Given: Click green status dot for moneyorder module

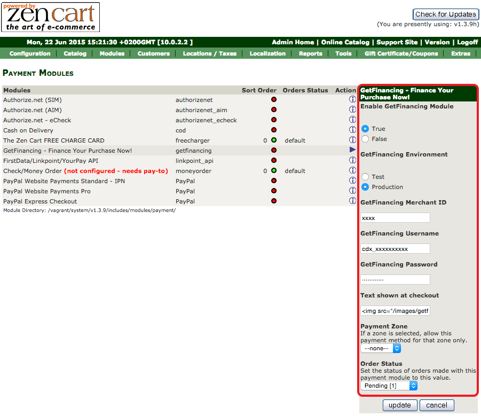Looking at the screenshot, I should (274, 170).
